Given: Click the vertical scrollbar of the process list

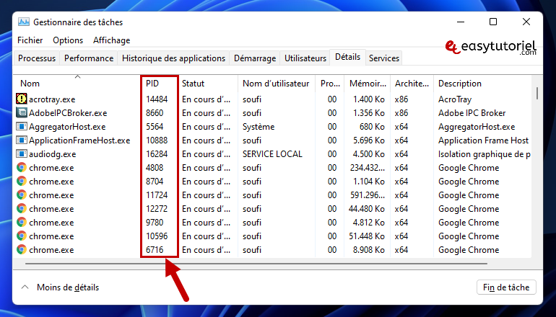Looking at the screenshot, I should (x=537, y=94).
